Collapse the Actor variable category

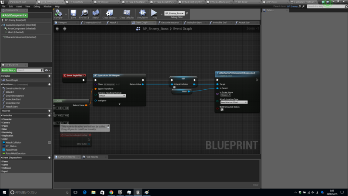point(1,139)
